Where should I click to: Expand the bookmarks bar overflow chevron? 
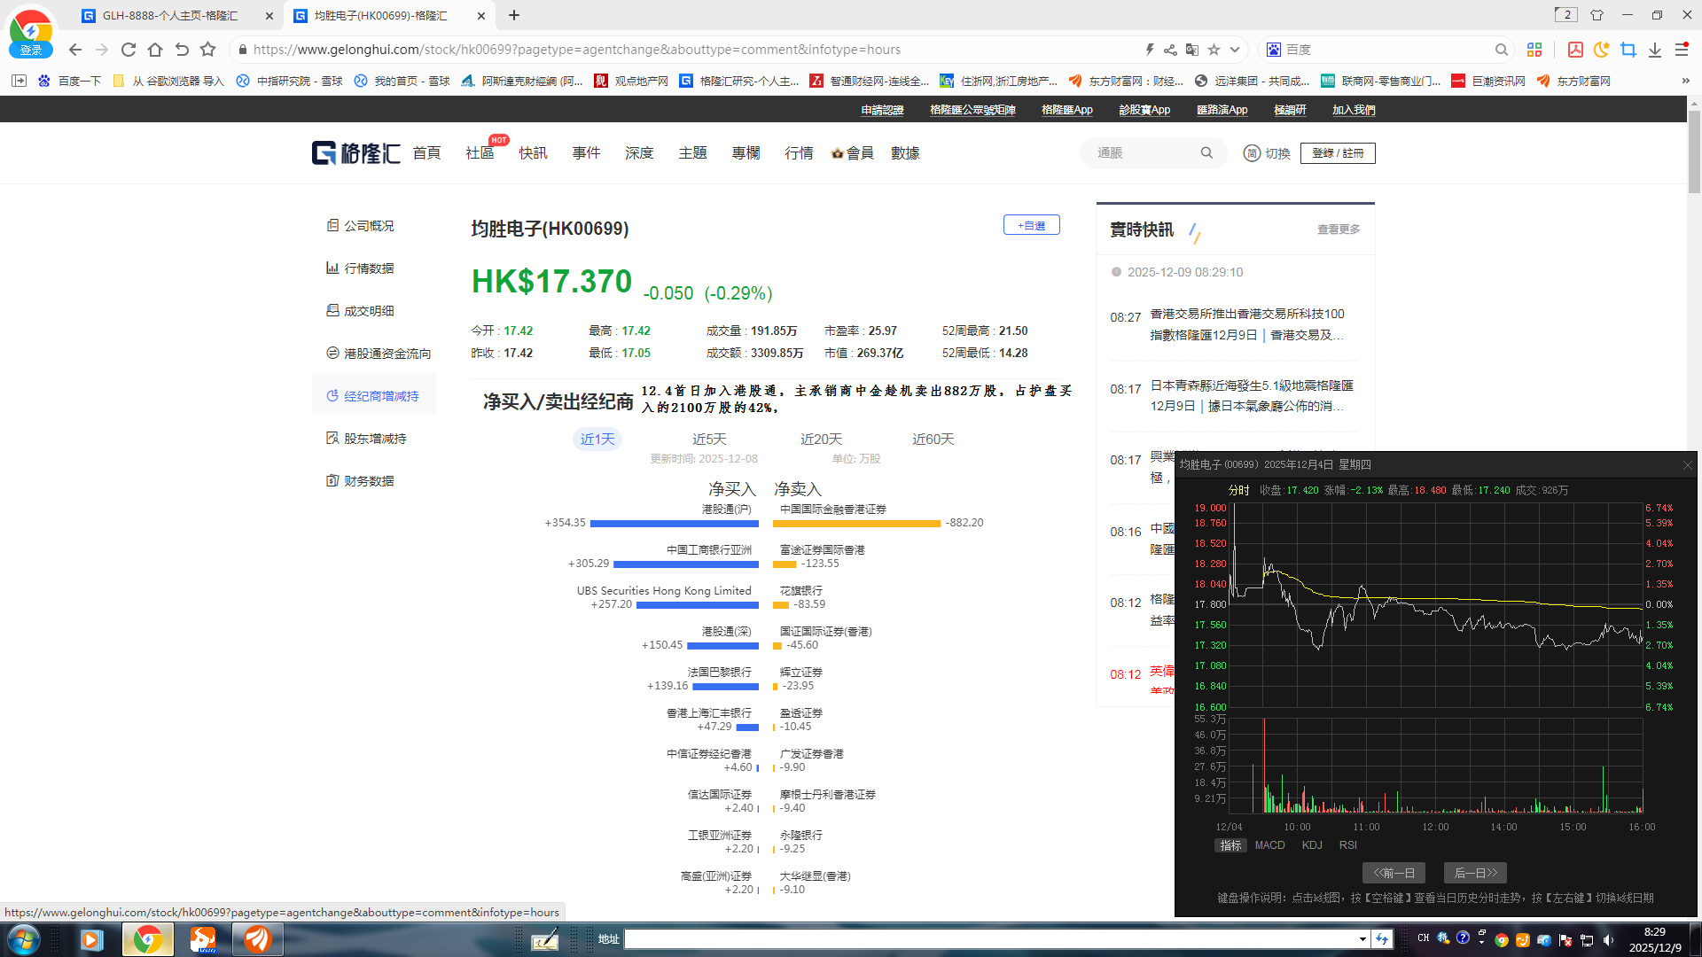pos(1685,81)
